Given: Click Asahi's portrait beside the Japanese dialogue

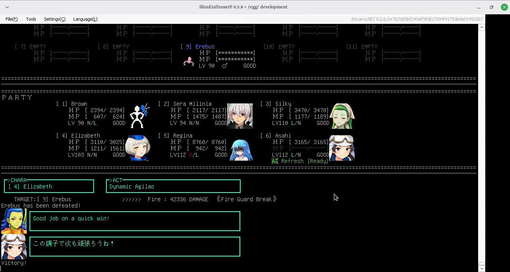Looking at the screenshot, I should tap(14, 247).
